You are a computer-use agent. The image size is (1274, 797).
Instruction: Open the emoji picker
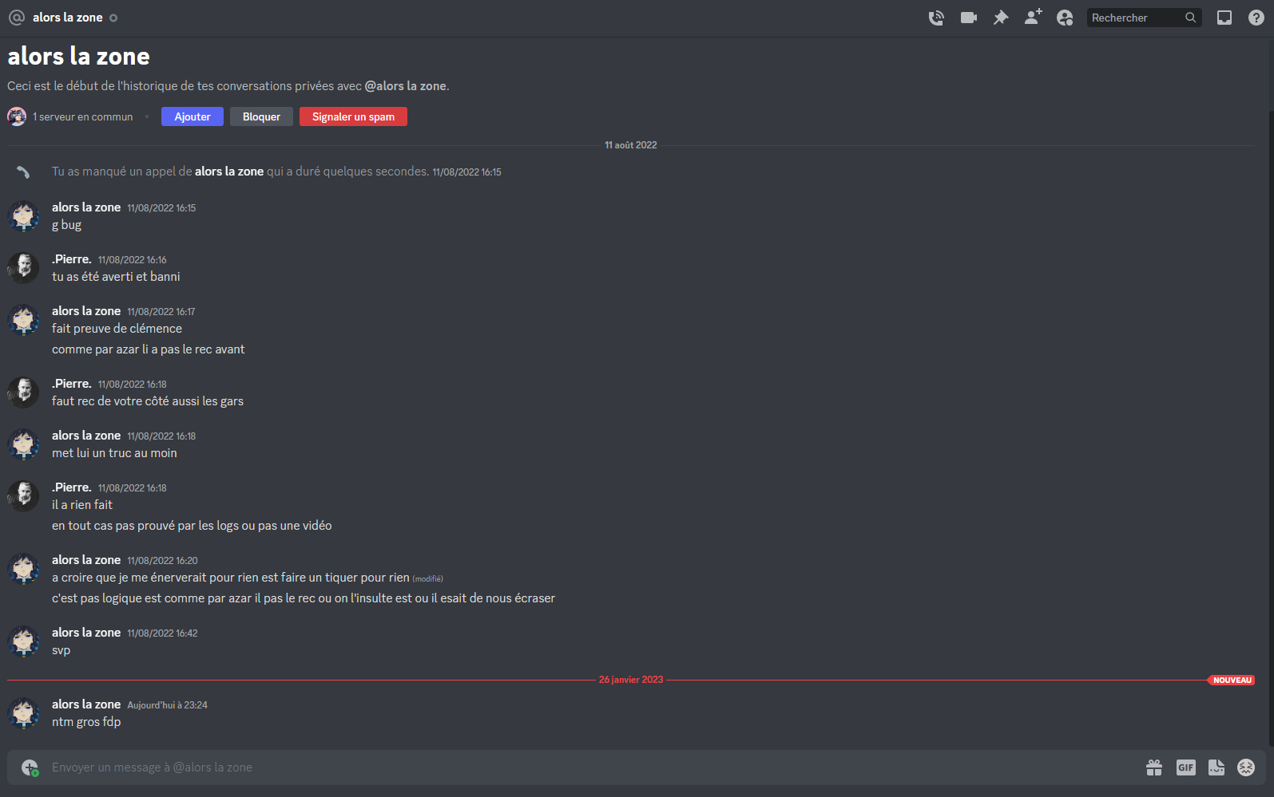point(1246,767)
